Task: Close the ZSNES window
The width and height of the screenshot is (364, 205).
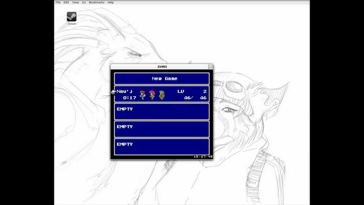Action: (x=210, y=67)
